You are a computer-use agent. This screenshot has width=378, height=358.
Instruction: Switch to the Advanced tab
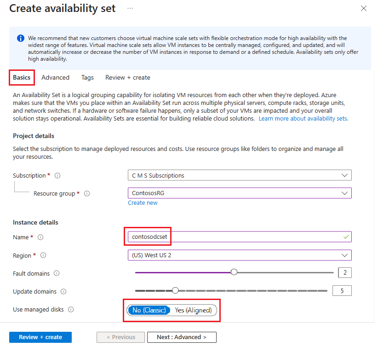(55, 77)
